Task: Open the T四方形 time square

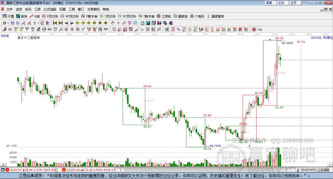Action: point(108,16)
